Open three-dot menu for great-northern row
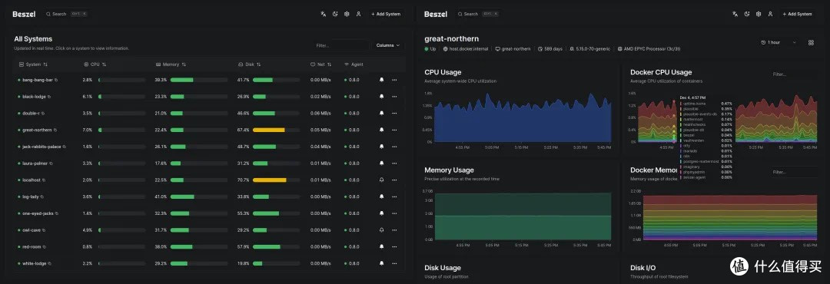This screenshot has width=830, height=284. pos(394,130)
